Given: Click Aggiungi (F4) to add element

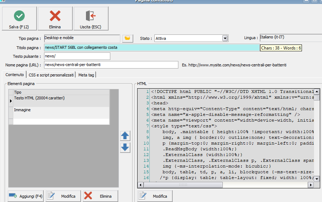Looking at the screenshot, I should 26,196.
